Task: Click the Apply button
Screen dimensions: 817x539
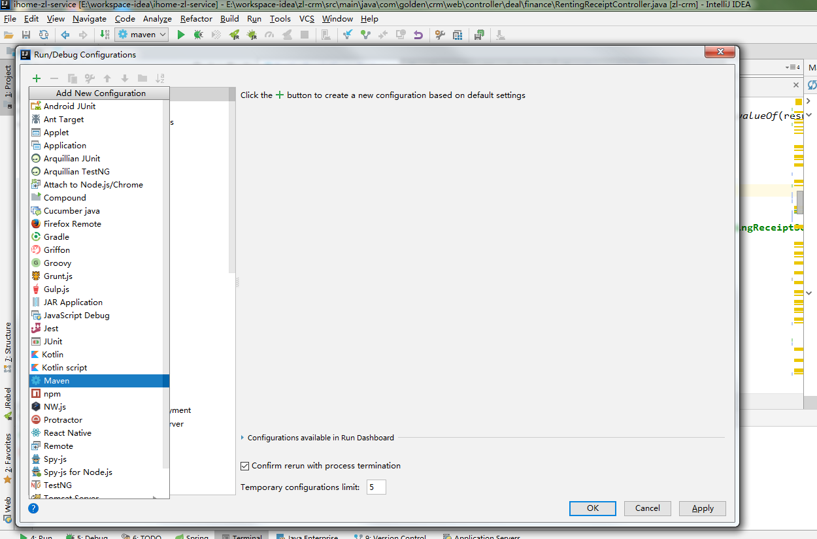Action: click(703, 508)
